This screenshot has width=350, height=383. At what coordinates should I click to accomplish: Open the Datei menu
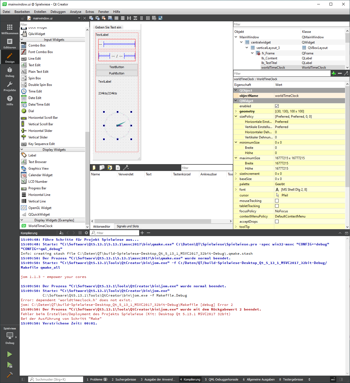6,12
